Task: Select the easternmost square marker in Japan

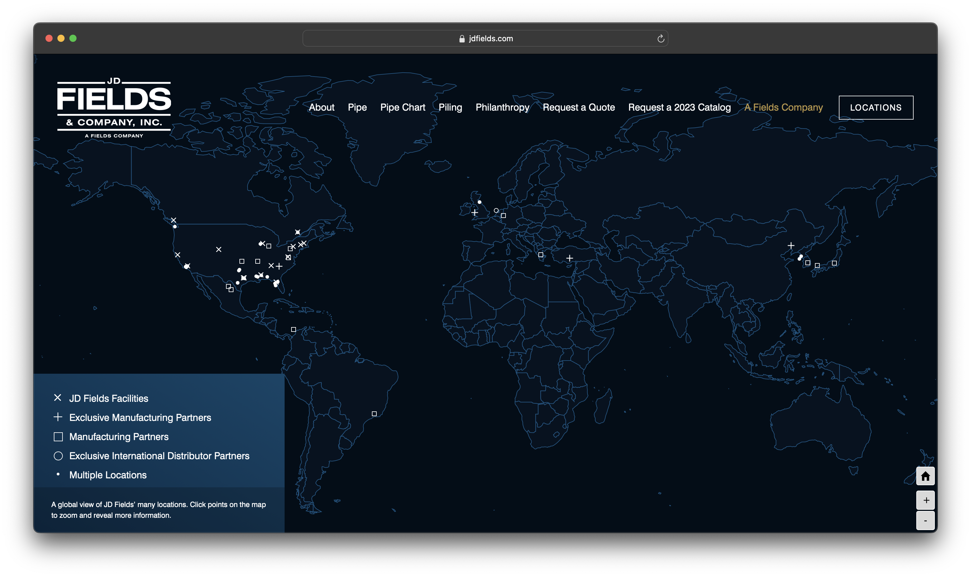Action: [834, 263]
